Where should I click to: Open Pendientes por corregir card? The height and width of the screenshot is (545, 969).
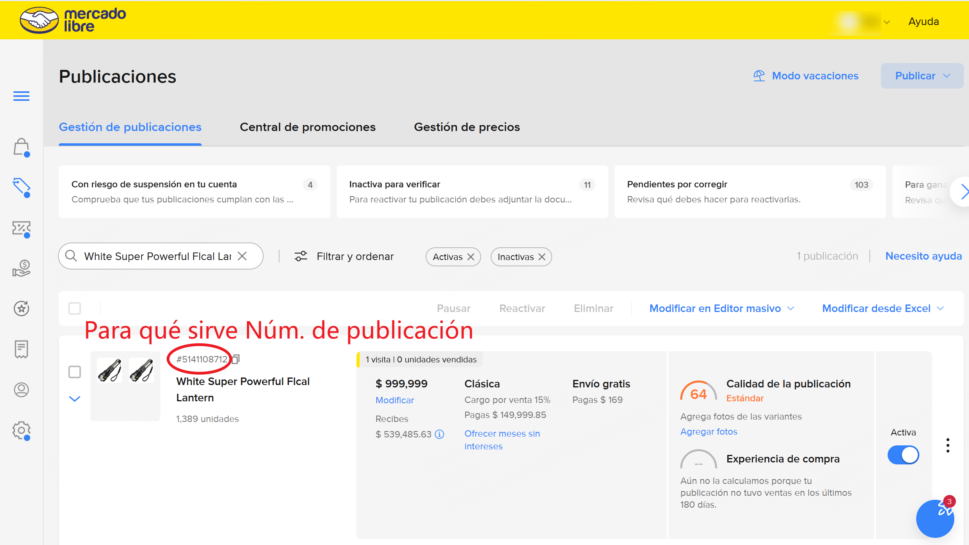(750, 192)
